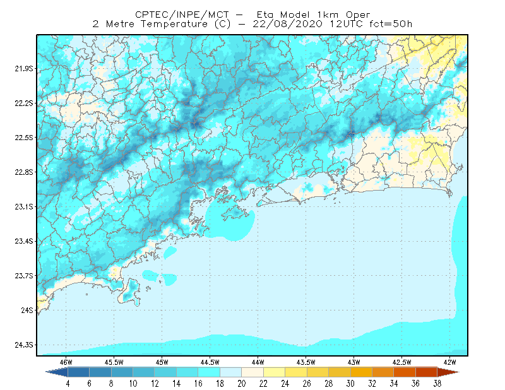Select the cyan swatch between 16 and 18
505x390 pixels.
[x=209, y=372]
